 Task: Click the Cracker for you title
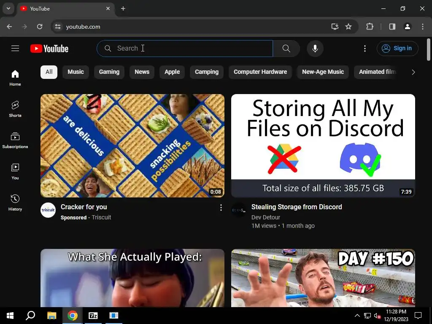(x=84, y=207)
